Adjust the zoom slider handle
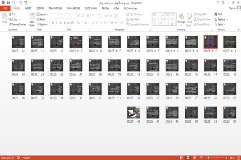The image size is (241, 160). (209, 158)
